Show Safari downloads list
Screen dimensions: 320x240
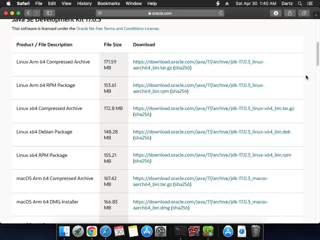pyautogui.click(x=276, y=13)
